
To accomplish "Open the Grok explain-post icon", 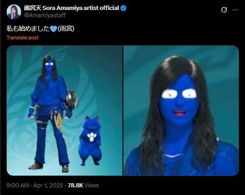I will tap(224, 10).
